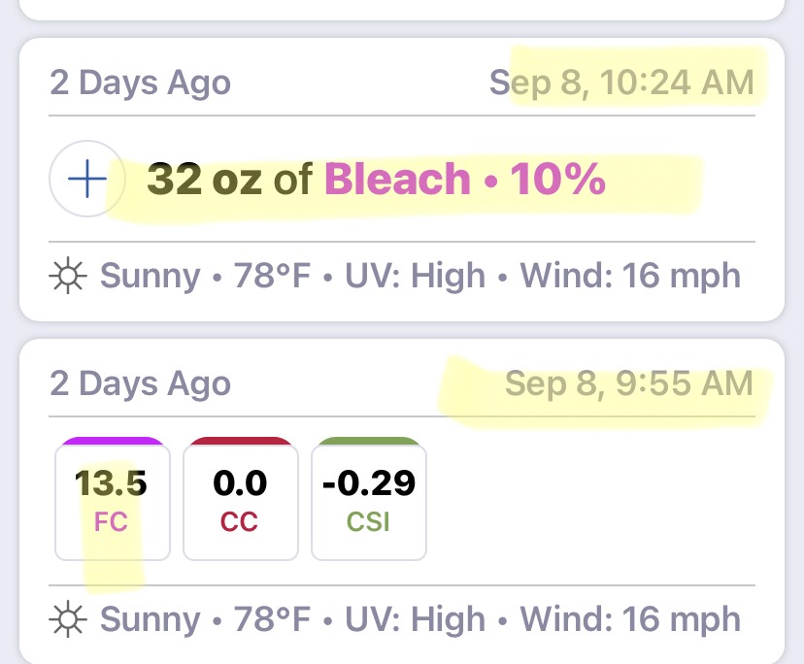Tap sun icon in bleach card weather row

68,276
